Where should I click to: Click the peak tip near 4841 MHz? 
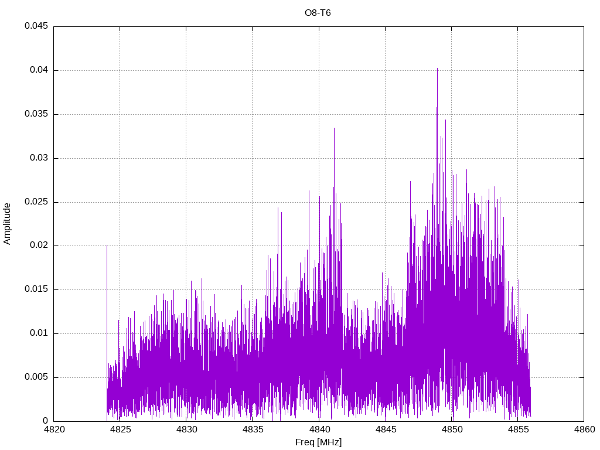coord(334,128)
